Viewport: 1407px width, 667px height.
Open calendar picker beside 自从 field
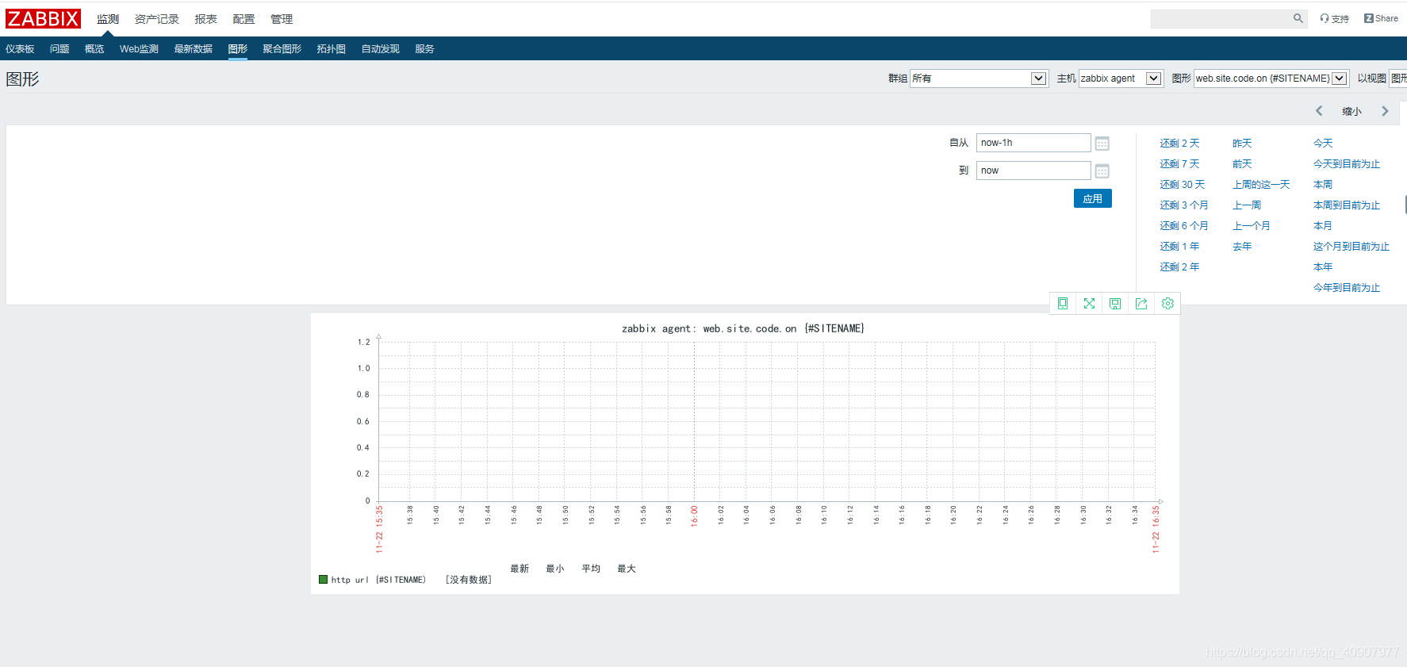pyautogui.click(x=1102, y=144)
